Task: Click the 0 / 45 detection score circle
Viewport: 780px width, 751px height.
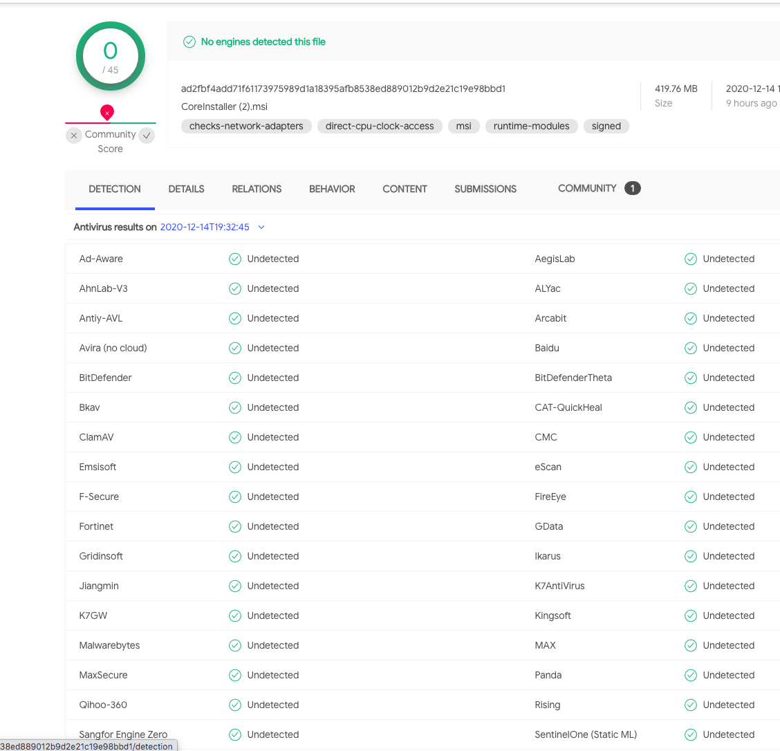Action: click(111, 56)
